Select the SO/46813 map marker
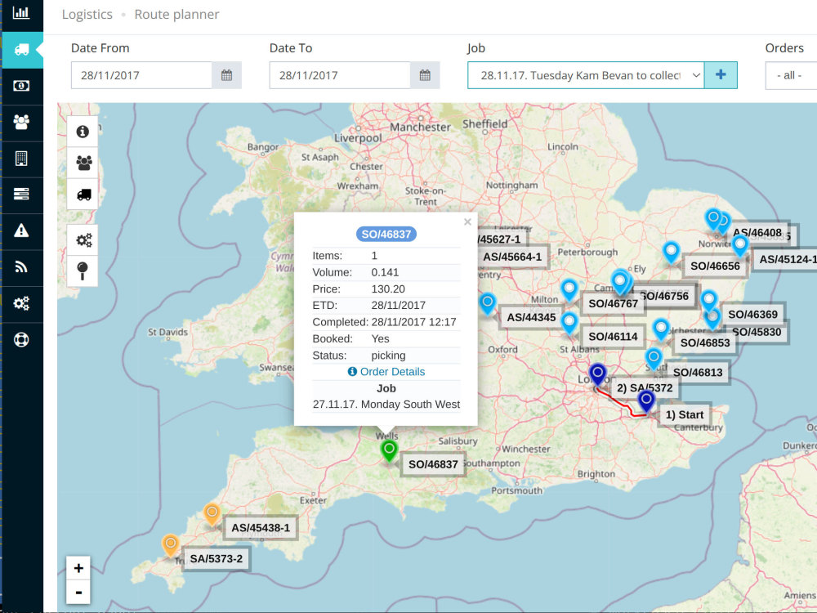Screen dimensions: 817x613 pos(654,360)
